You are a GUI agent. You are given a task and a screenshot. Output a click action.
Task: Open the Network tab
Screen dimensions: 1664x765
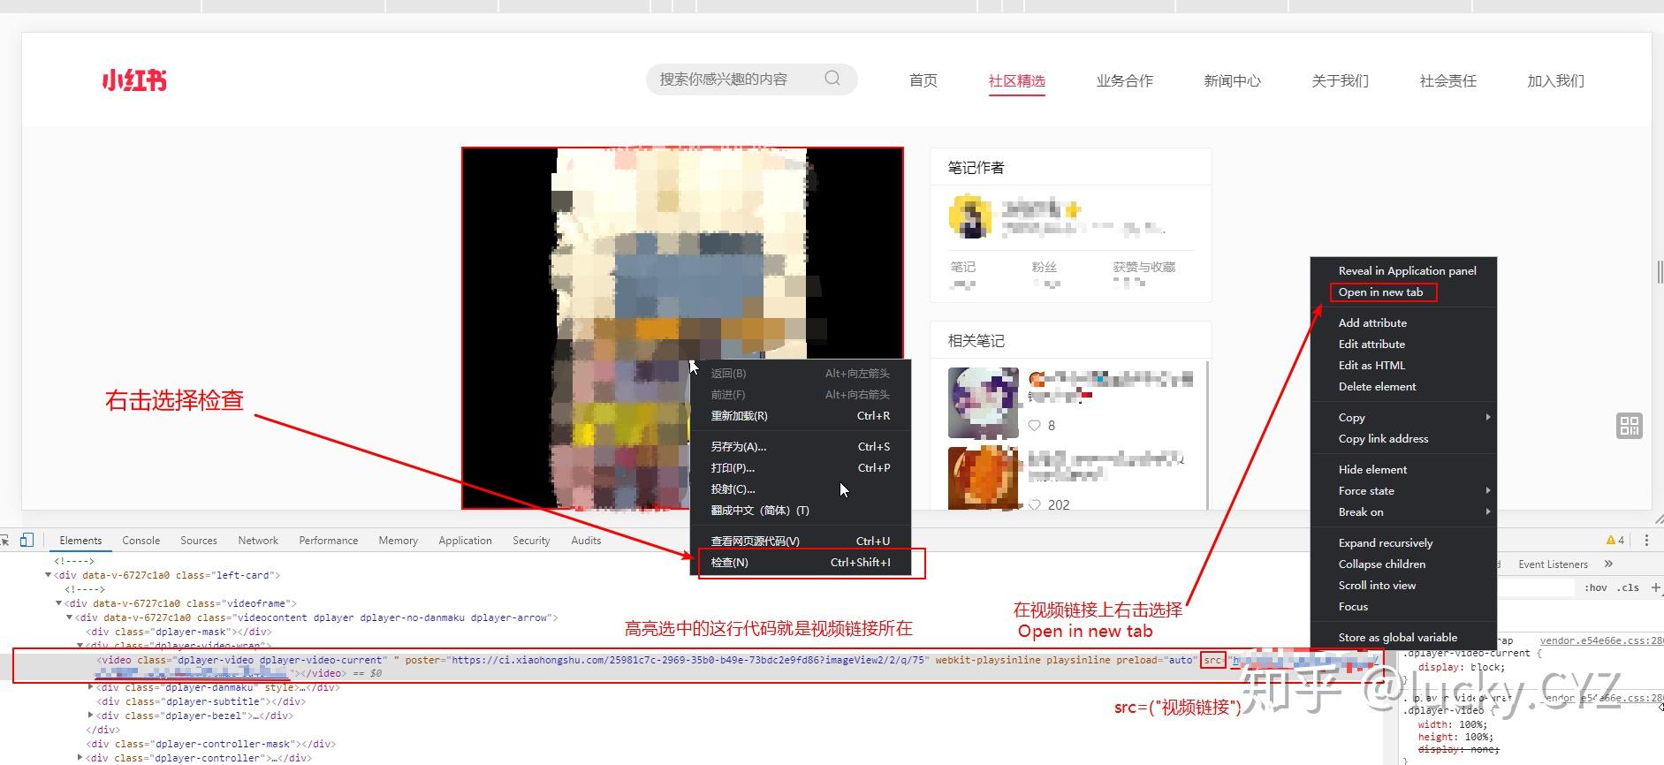click(x=258, y=541)
